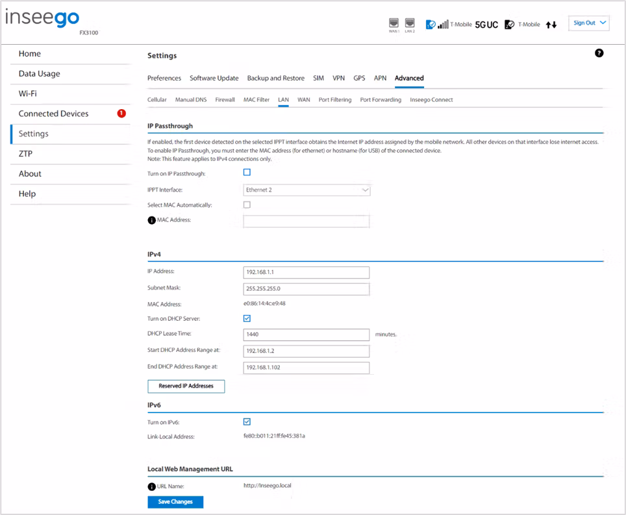Click the Connected Devices red notification badge
626x515 pixels.
121,114
